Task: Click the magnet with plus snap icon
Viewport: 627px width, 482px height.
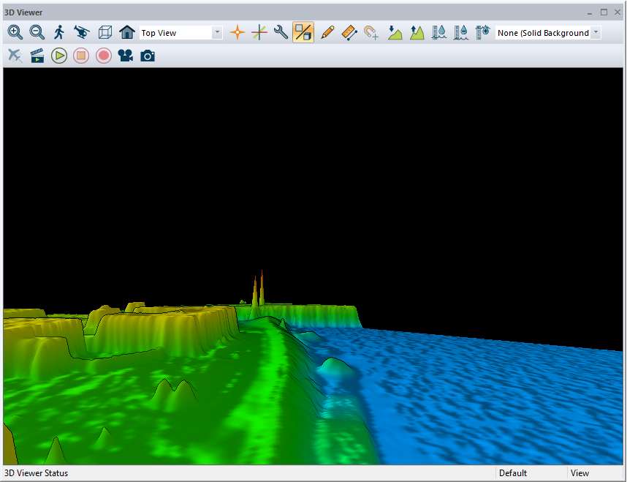Action: [x=371, y=32]
